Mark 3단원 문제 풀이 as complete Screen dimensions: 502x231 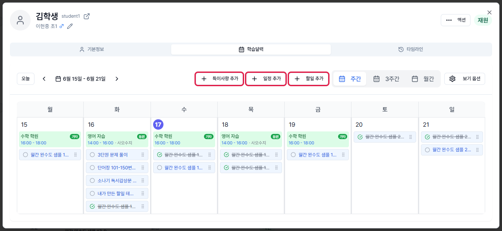tap(92, 155)
